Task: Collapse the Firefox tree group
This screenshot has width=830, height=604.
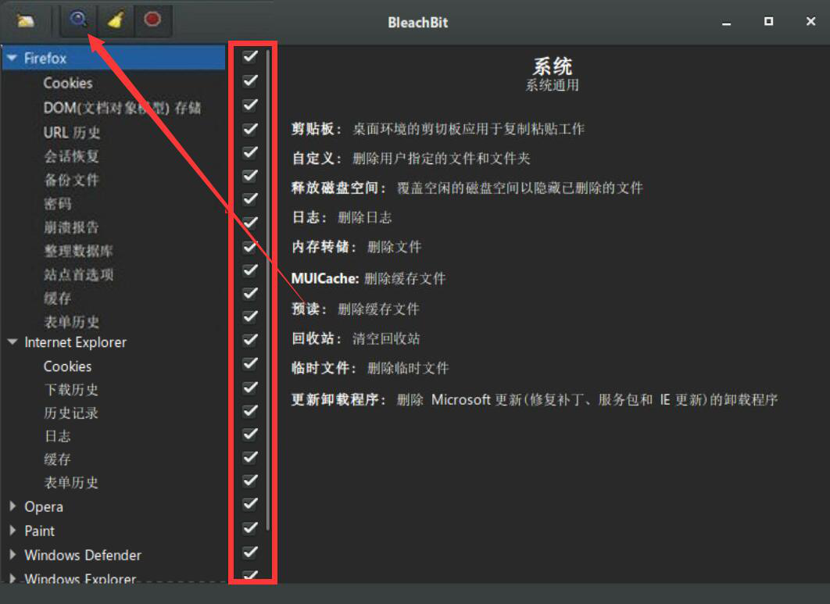Action: (13, 58)
